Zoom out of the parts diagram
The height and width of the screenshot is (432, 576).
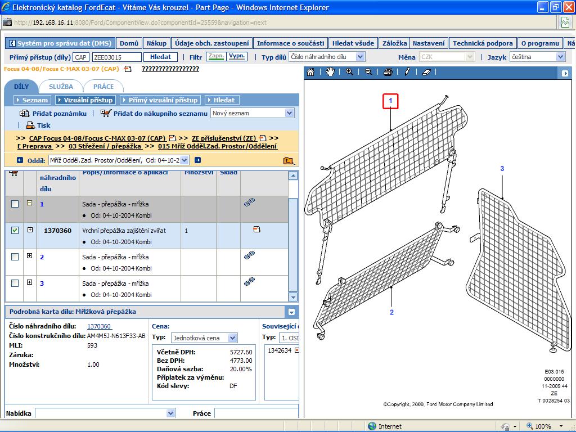point(368,72)
